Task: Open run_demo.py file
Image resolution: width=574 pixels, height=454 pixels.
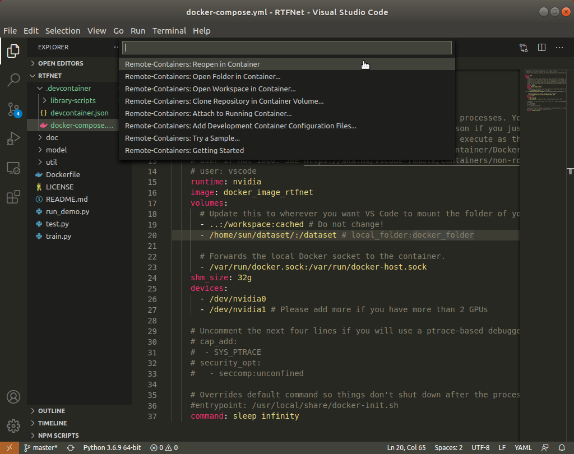Action: (67, 212)
